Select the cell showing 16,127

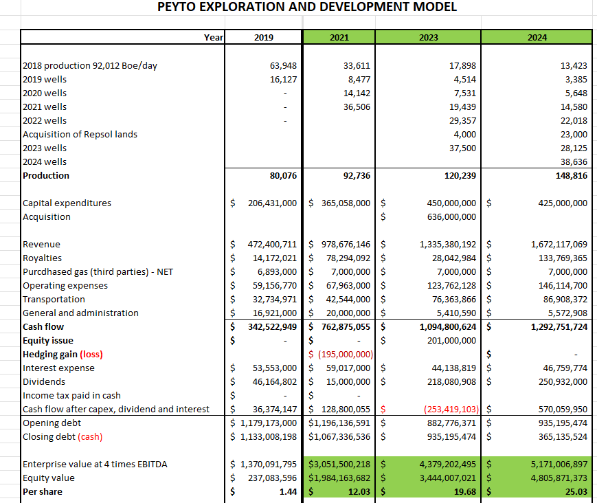point(283,79)
